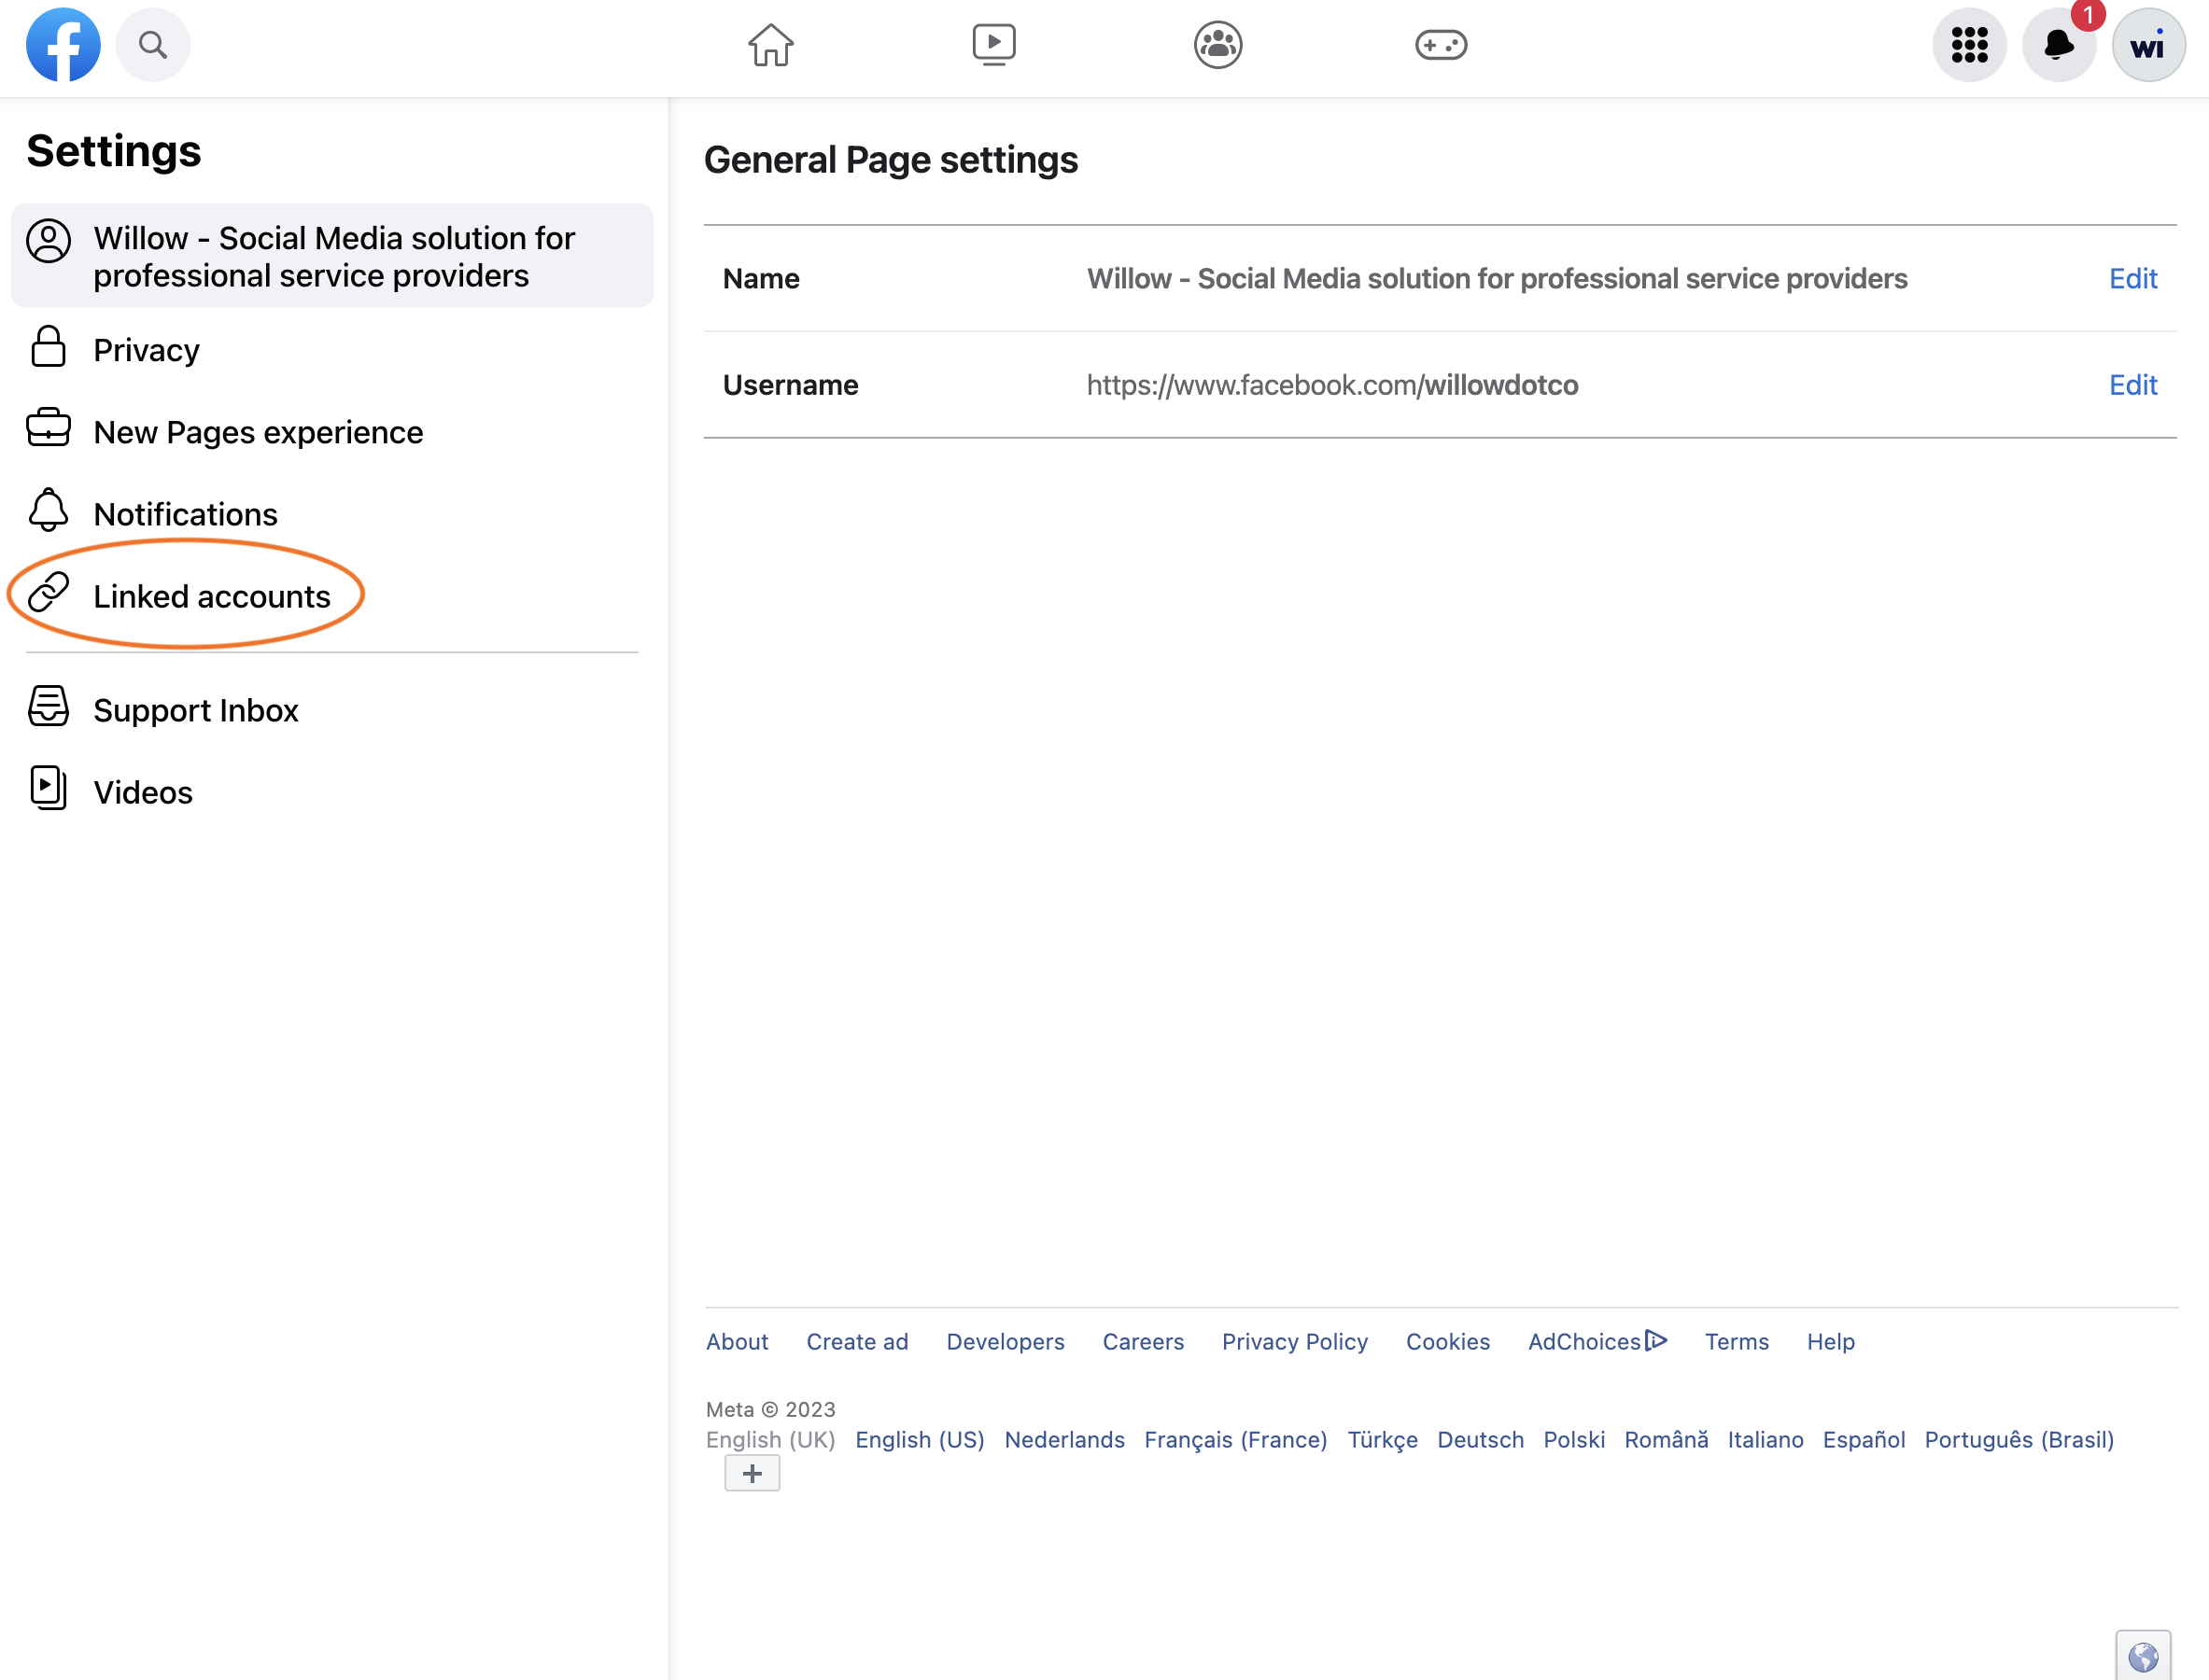The height and width of the screenshot is (1680, 2209).
Task: Click the Linked accounts chain icon
Action: pos(48,592)
